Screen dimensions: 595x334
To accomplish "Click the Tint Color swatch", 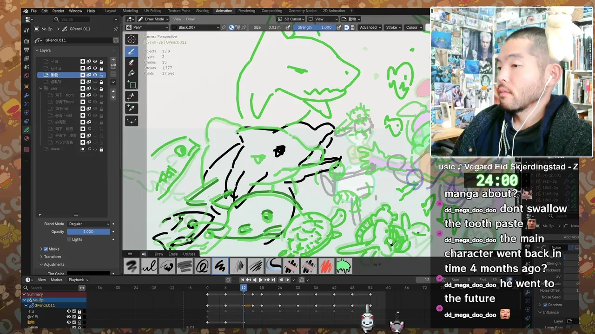I will [x=88, y=273].
